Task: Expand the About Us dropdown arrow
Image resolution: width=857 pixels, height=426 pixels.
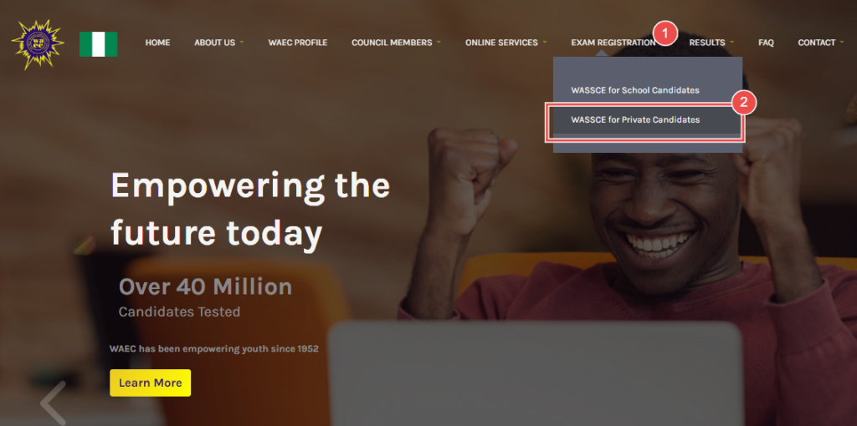Action: pyautogui.click(x=242, y=42)
